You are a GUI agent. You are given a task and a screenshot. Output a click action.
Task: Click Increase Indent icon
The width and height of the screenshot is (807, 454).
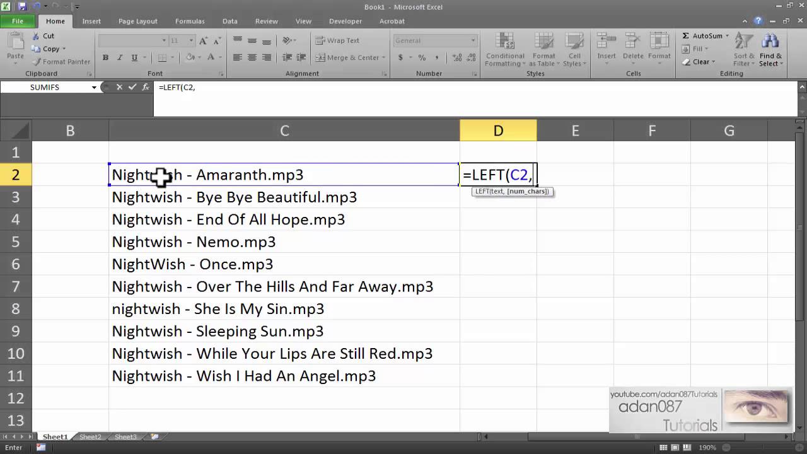(x=301, y=57)
